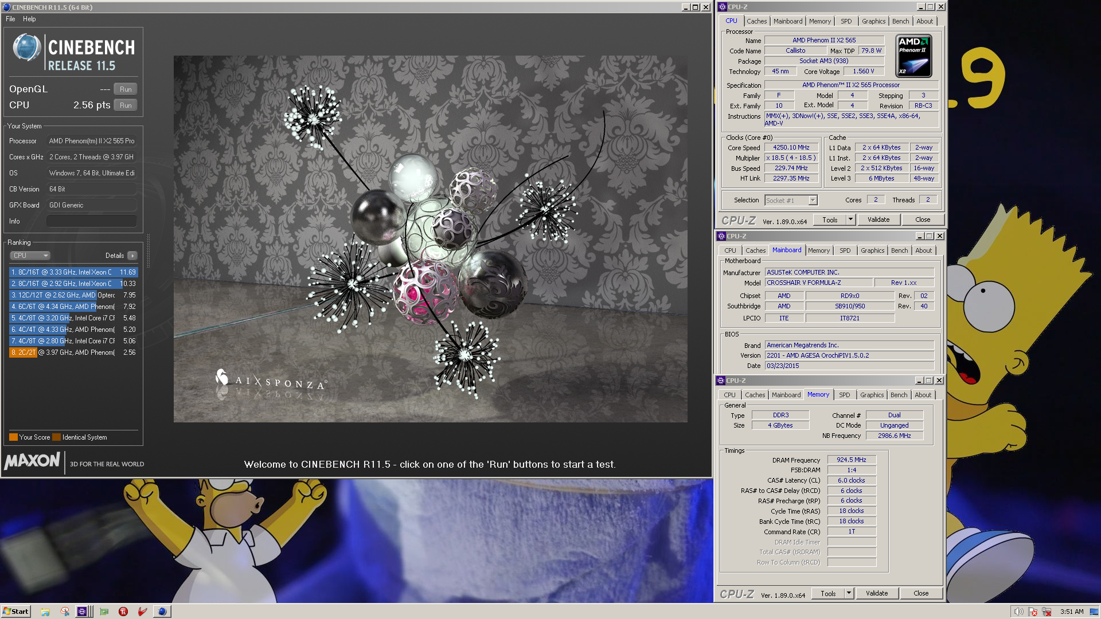Select ranking row 6 with score 5.20
The height and width of the screenshot is (619, 1101).
(73, 330)
